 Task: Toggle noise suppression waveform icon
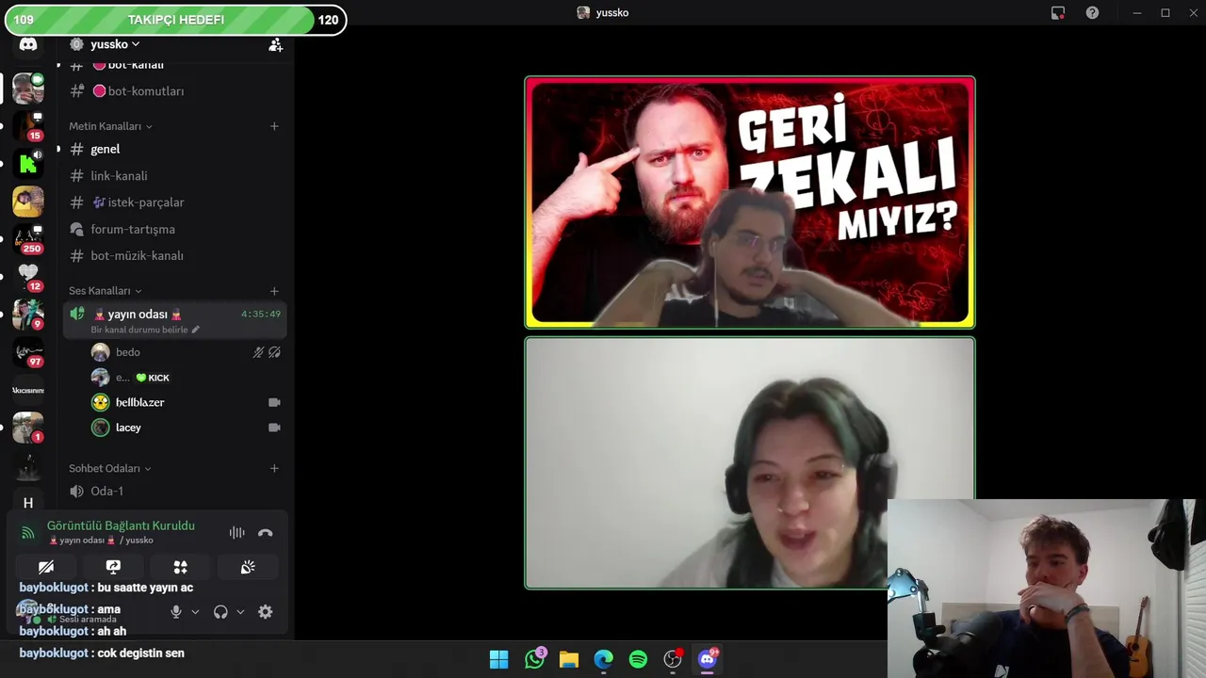[236, 533]
